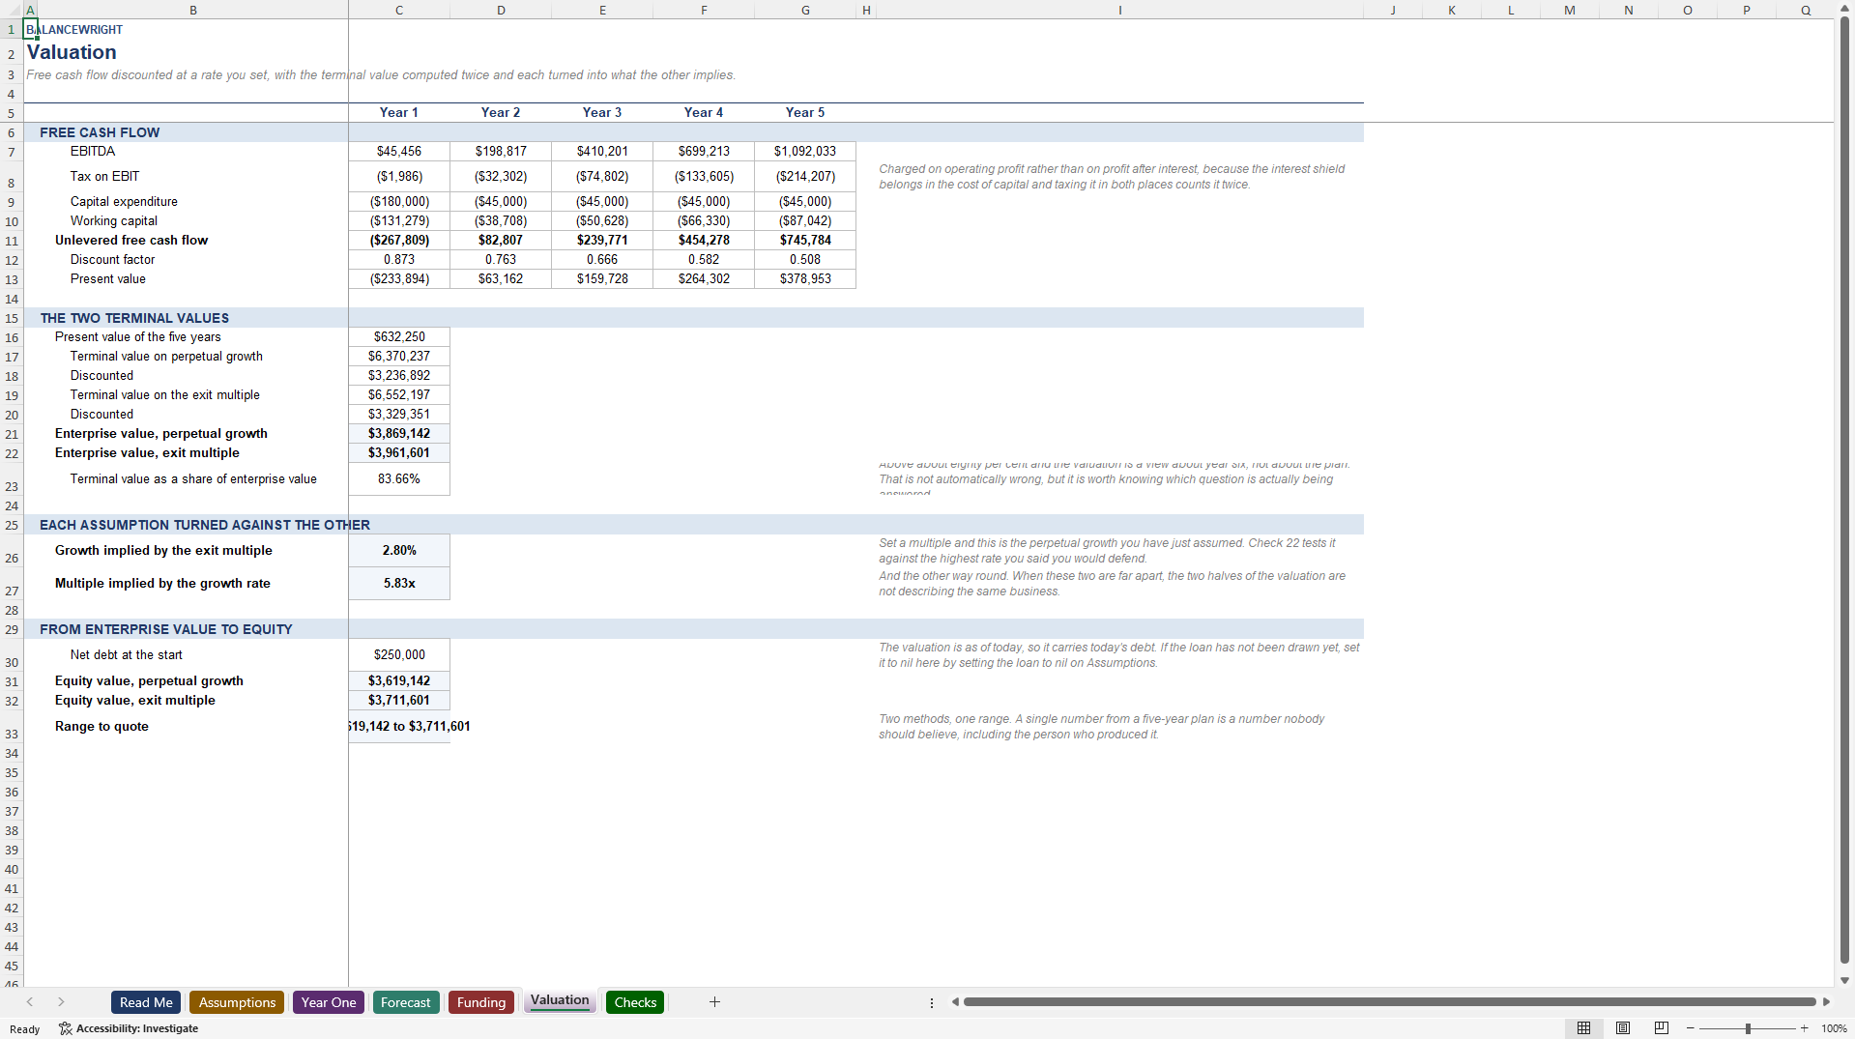Switch to the Forecast sheet
Viewport: 1855px width, 1039px height.
tap(405, 1002)
